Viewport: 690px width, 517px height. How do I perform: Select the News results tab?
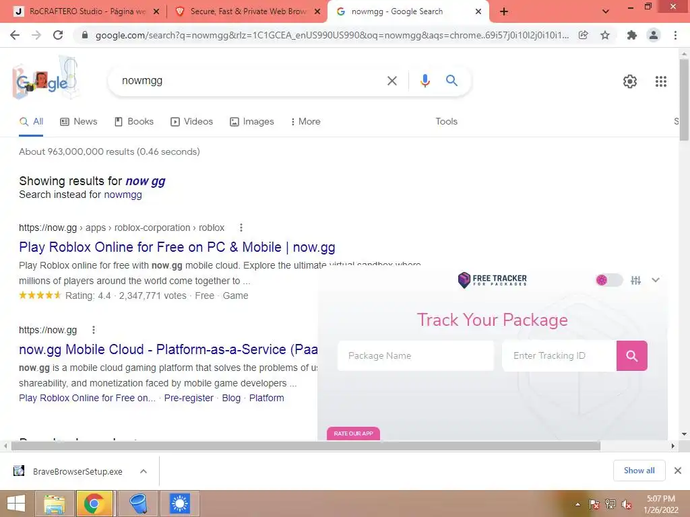tap(79, 121)
